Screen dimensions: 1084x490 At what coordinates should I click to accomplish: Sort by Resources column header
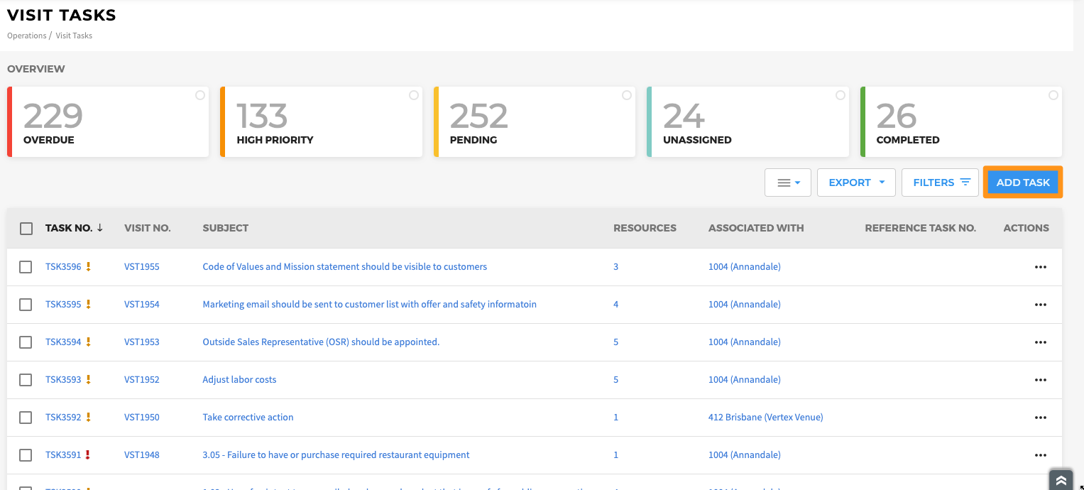645,228
